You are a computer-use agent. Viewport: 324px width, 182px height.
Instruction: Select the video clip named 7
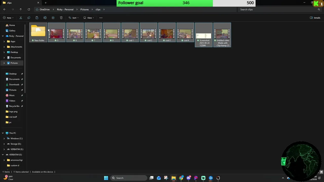click(93, 32)
